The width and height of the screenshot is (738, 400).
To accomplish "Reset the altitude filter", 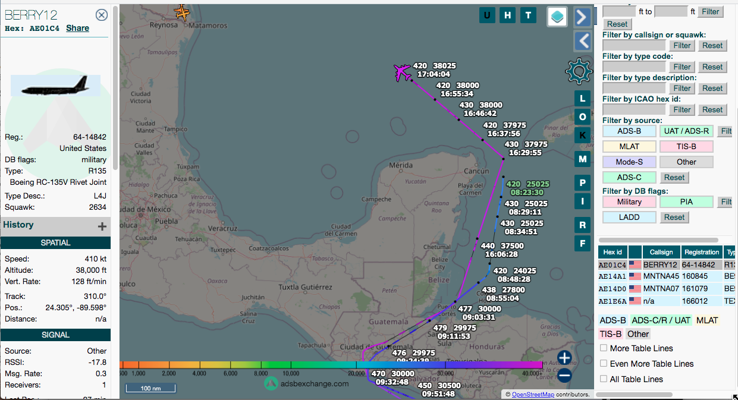I will 617,24.
